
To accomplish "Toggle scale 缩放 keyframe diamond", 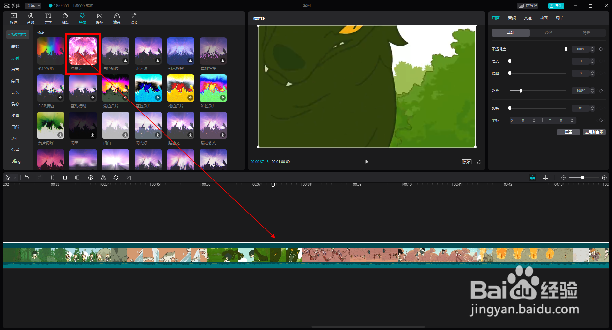I will click(x=601, y=91).
